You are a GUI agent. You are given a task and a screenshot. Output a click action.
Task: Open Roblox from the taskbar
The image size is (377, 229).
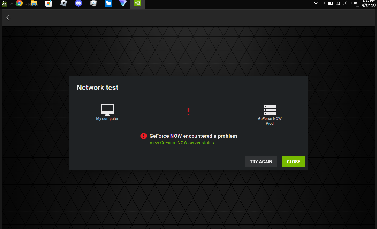point(64,3)
